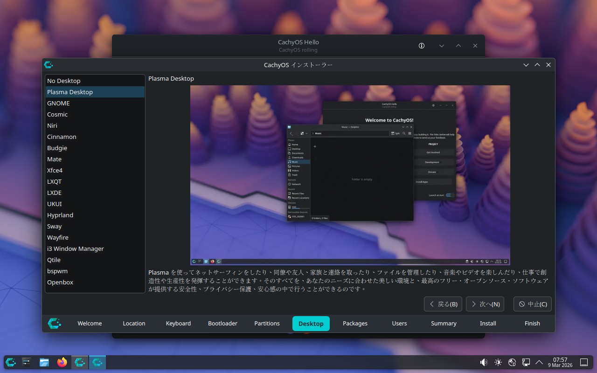Screen dimensions: 597x373
Task: Open the CachyOS application launcher in taskbar
Action: coord(11,362)
